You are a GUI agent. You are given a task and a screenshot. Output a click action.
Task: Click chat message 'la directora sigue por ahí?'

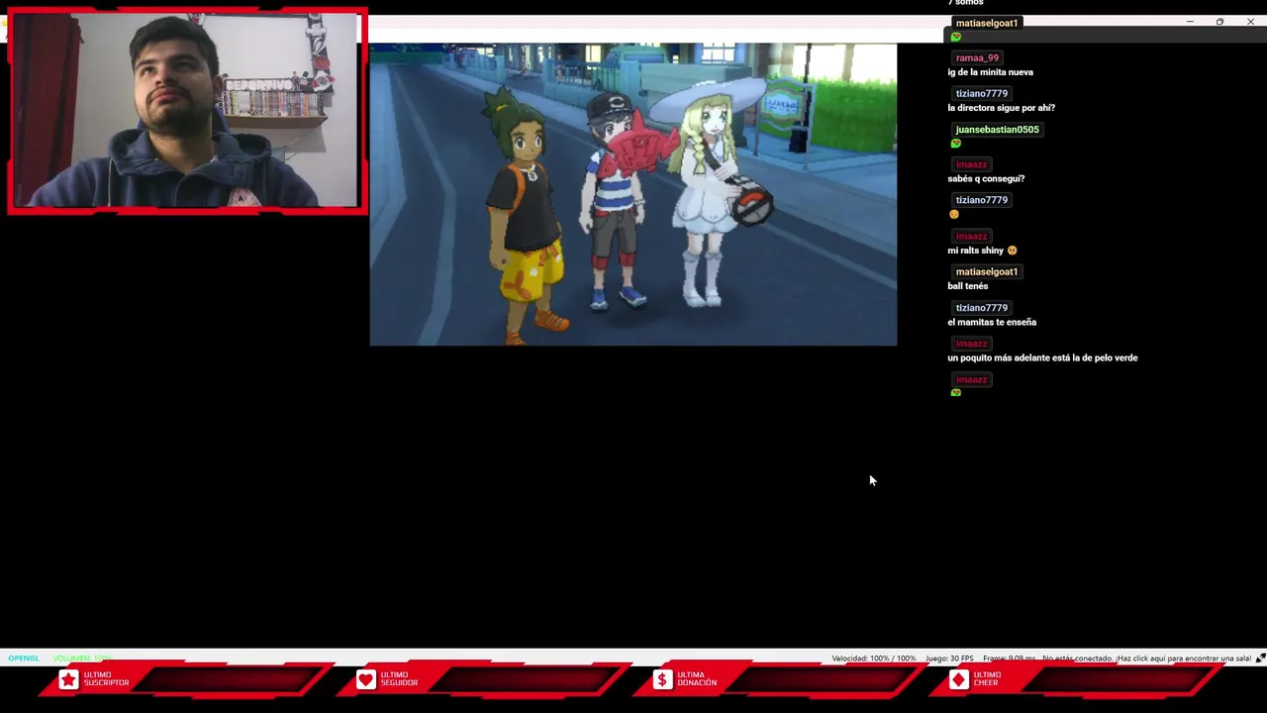pyautogui.click(x=1001, y=108)
